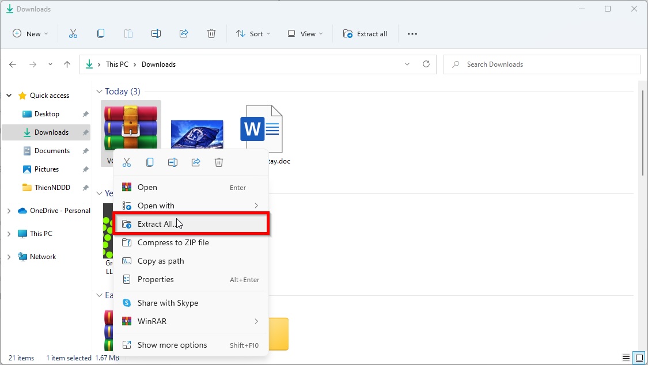648x365 pixels.
Task: Expand the OneDrive - Personal node
Action: click(x=9, y=211)
